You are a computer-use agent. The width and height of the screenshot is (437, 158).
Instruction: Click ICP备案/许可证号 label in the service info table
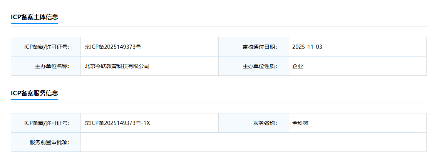point(47,123)
